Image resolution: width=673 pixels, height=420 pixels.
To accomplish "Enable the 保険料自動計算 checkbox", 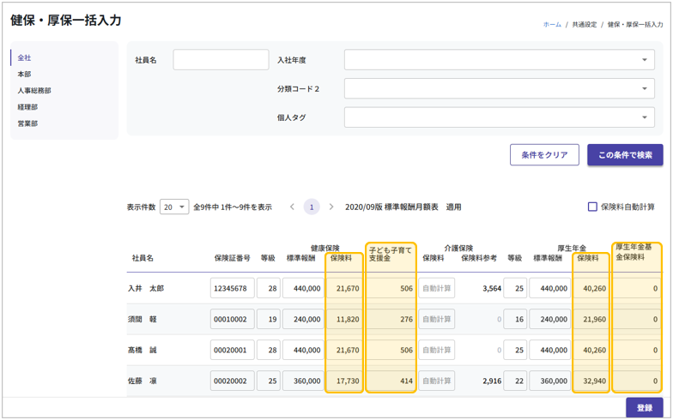I will coord(592,207).
